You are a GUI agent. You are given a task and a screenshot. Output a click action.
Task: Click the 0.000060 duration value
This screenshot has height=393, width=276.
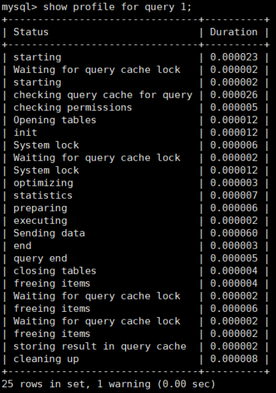tap(233, 233)
